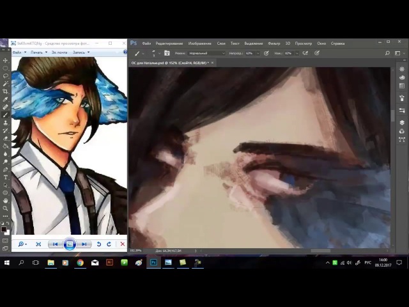This screenshot has width=409, height=307.
Task: Open the Photoshop Файл menu
Action: pos(146,43)
